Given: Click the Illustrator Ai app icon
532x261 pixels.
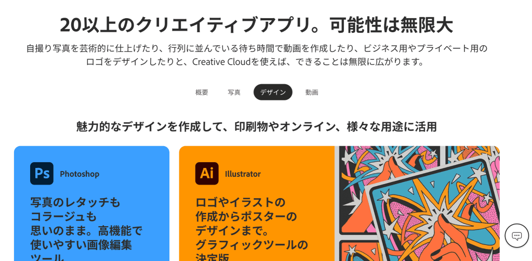Looking at the screenshot, I should pos(207,174).
